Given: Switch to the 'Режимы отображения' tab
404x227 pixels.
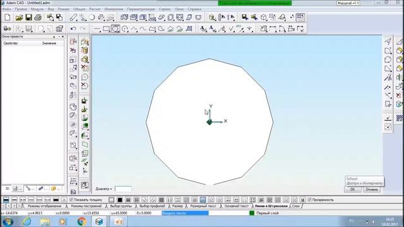Looking at the screenshot, I should [44, 206].
